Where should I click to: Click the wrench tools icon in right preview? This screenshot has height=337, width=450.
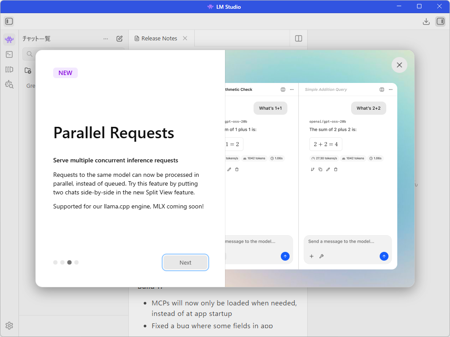coord(321,256)
